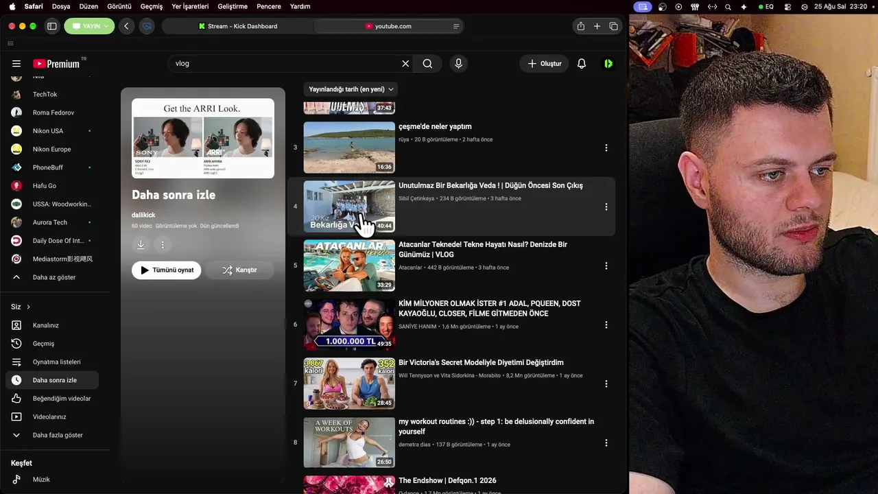The image size is (878, 494).
Task: Open options for Victoria's Secret Modeliyle video
Action: pos(606,384)
